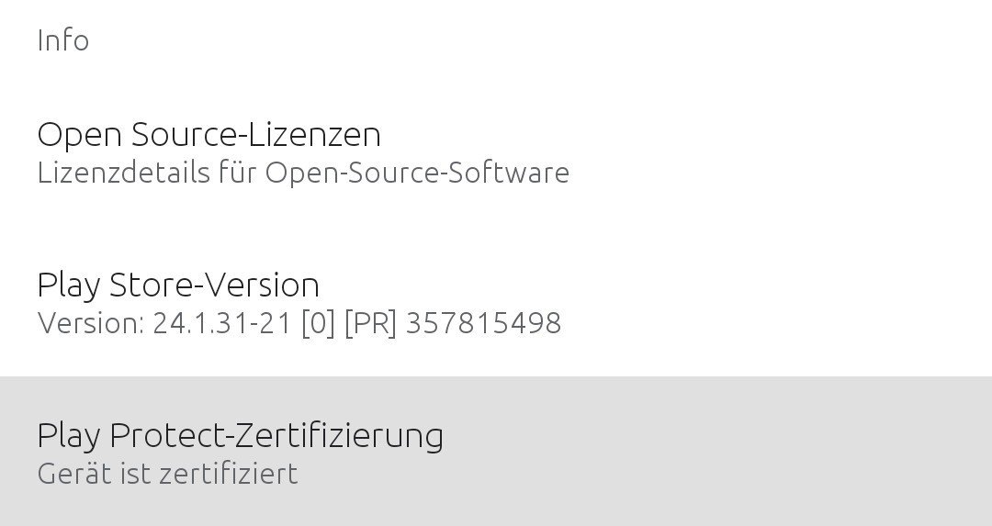This screenshot has height=526, width=992.
Task: Select 'Lizenzdetails für Open-Source-Software' subtitle
Action: click(303, 173)
